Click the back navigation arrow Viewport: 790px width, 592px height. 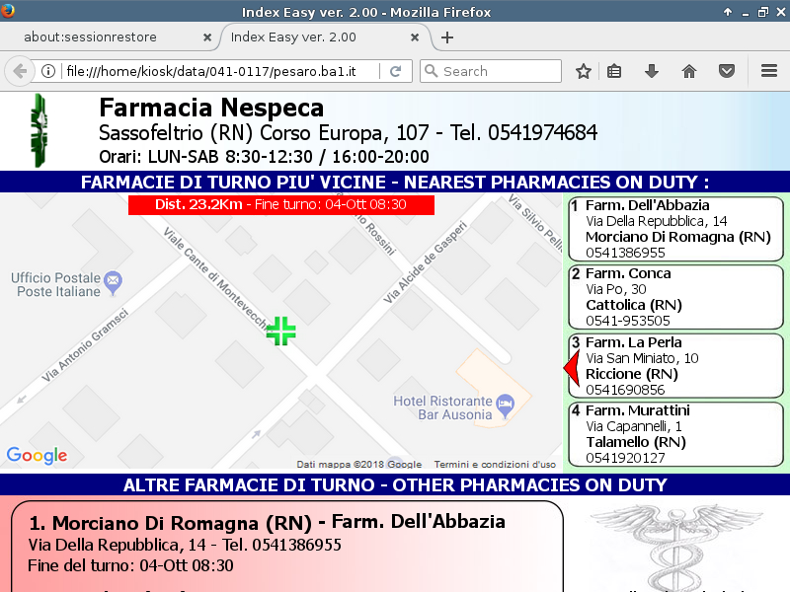click(19, 71)
